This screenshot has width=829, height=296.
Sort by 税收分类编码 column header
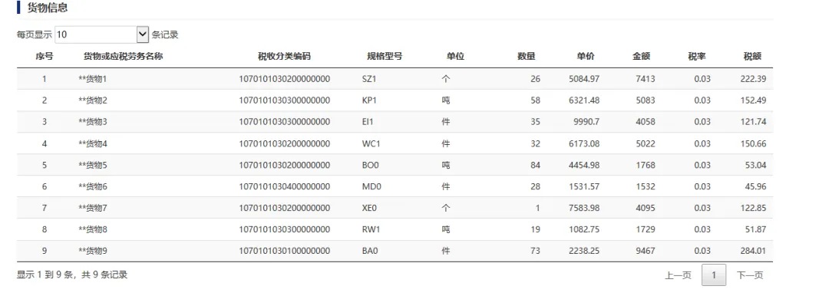285,56
